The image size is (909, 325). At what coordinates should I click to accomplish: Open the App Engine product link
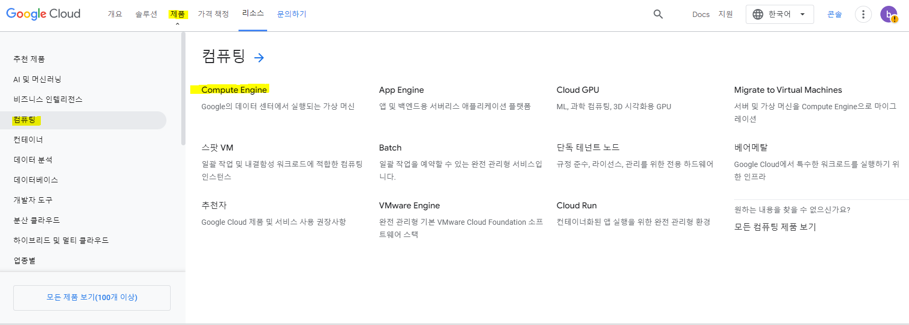pos(401,90)
